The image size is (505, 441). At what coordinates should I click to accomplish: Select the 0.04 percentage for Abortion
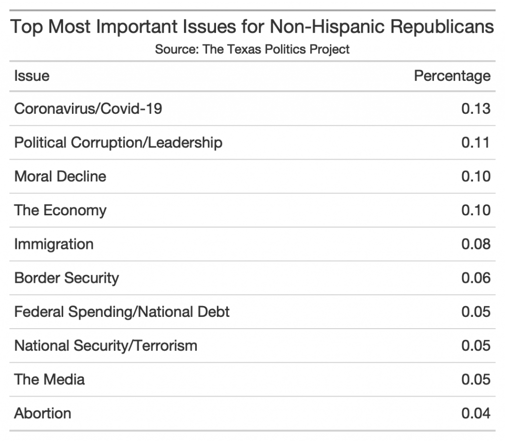click(x=476, y=413)
